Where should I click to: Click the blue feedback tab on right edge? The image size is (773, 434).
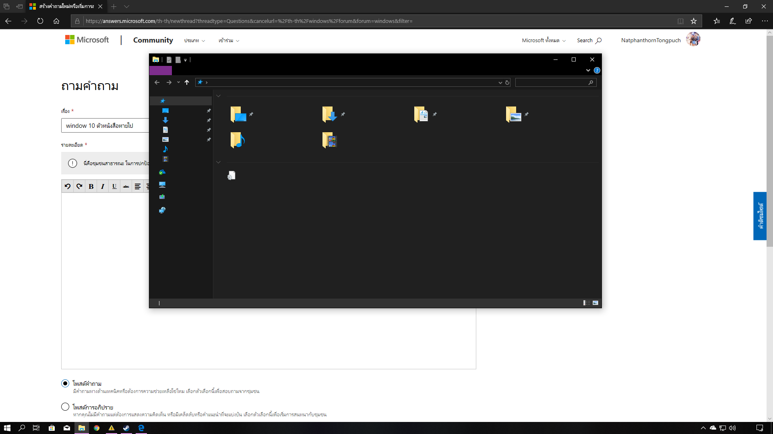760,216
